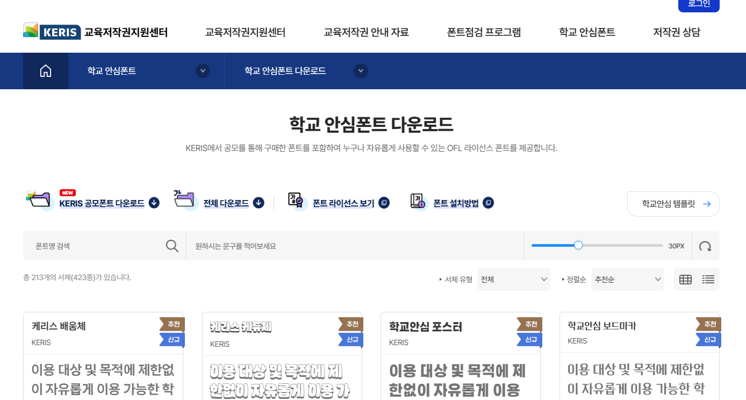Image resolution: width=746 pixels, height=400 pixels.
Task: Open 교육저작권지원센터 top menu
Action: pos(245,32)
